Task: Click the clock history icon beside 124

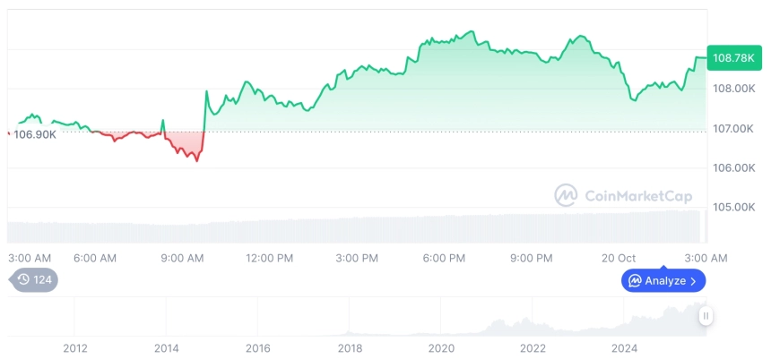Action: (23, 280)
